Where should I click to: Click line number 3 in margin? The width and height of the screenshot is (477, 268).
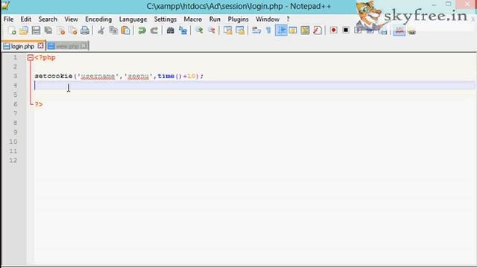pyautogui.click(x=15, y=76)
